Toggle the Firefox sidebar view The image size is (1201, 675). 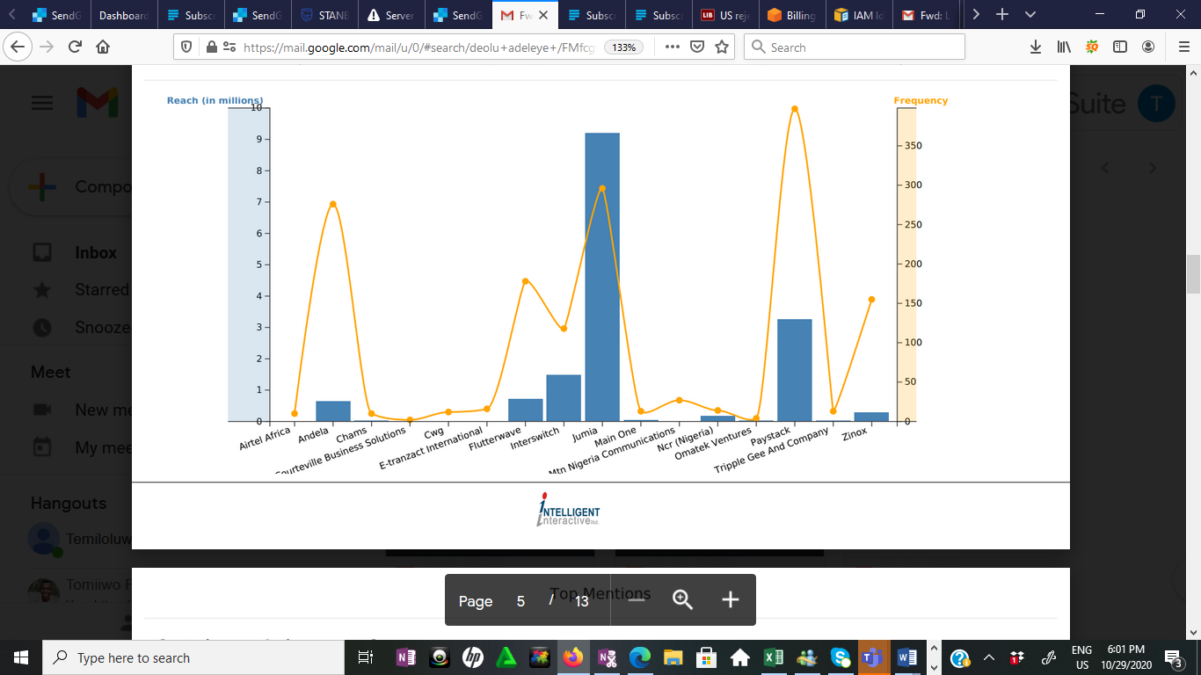(1120, 47)
